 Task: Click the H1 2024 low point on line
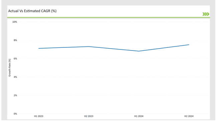point(139,51)
